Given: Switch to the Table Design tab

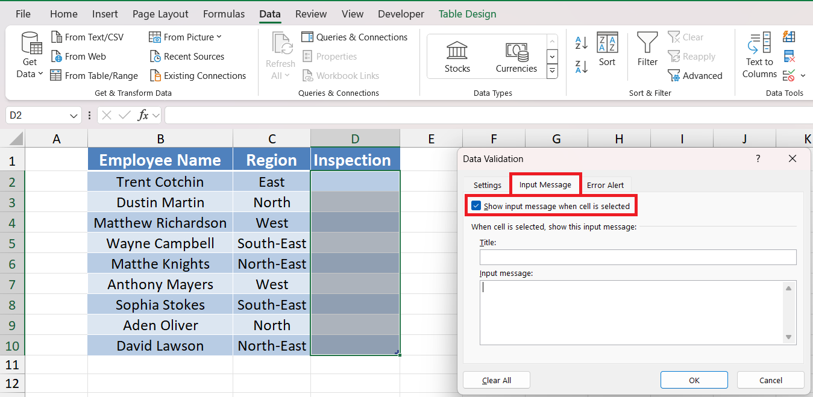Looking at the screenshot, I should point(467,14).
